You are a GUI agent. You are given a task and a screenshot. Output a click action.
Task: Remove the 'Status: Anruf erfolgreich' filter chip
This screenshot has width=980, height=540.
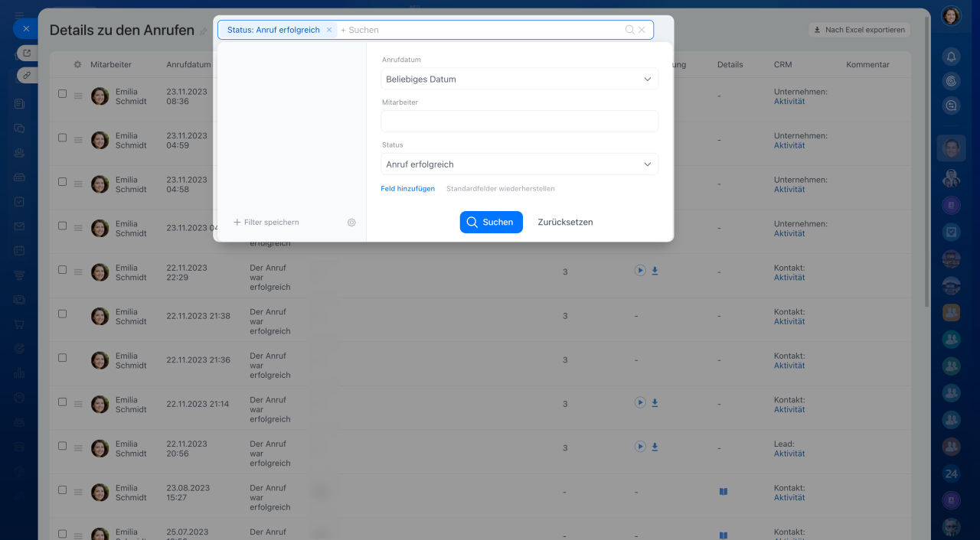pyautogui.click(x=329, y=30)
